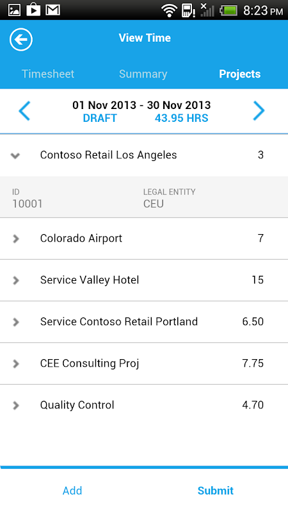The height and width of the screenshot is (513, 288).
Task: Tap the battery status icon
Action: pos(229,10)
